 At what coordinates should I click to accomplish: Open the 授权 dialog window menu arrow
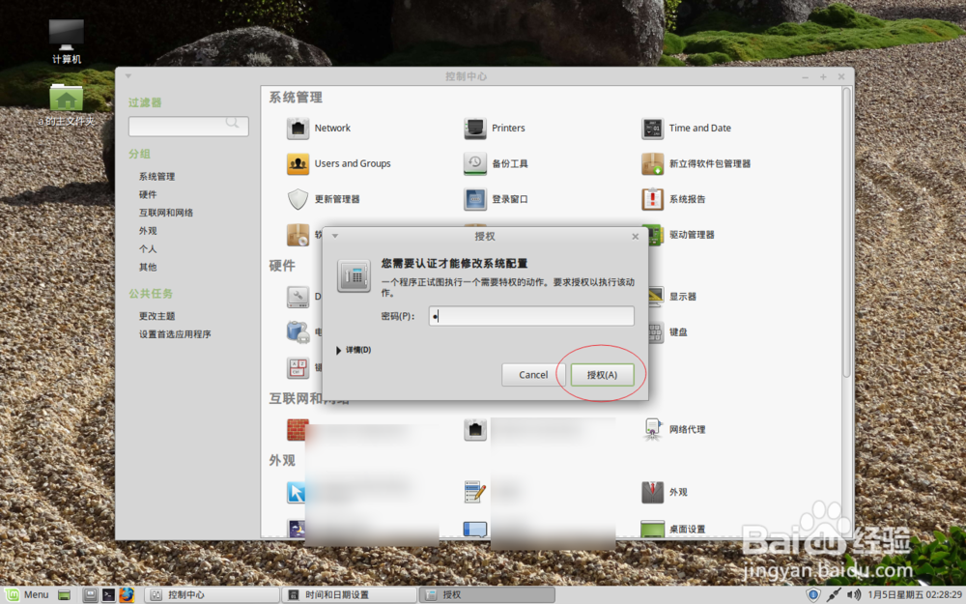pos(333,236)
